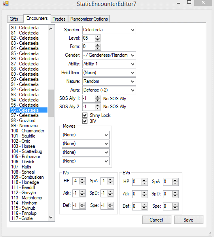The height and width of the screenshot is (237, 214).
Task: Expand the Aura dropdown
Action: pos(109,90)
